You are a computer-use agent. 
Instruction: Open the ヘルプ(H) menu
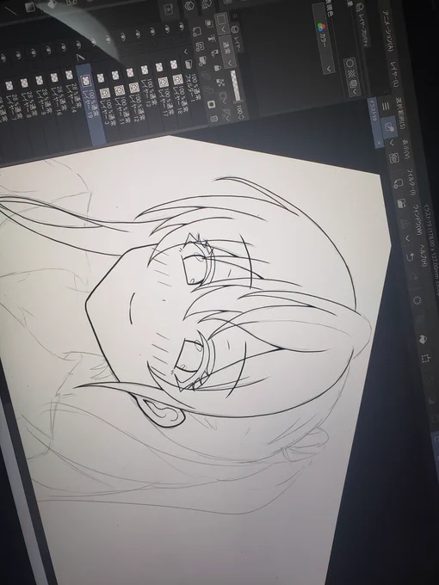[423, 256]
